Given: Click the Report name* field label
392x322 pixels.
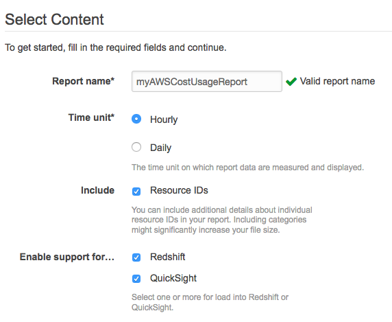Looking at the screenshot, I should (x=83, y=81).
